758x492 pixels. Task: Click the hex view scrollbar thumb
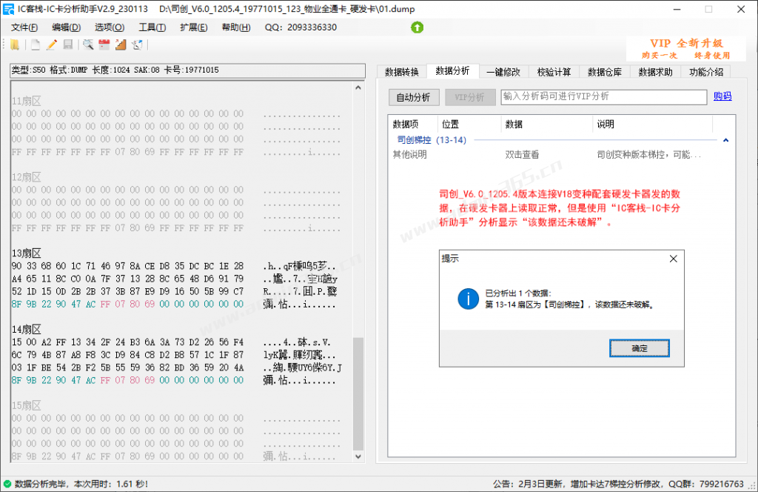click(x=358, y=393)
